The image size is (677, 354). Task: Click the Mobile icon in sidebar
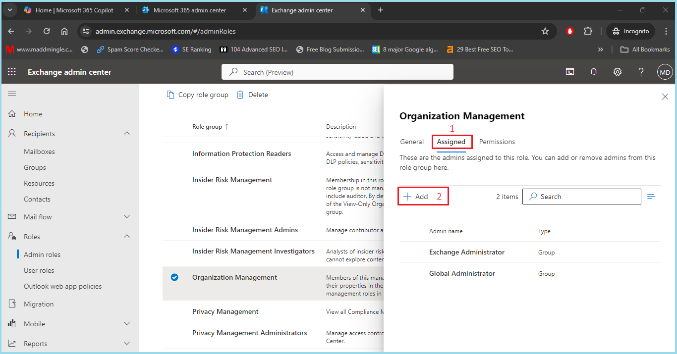point(12,324)
